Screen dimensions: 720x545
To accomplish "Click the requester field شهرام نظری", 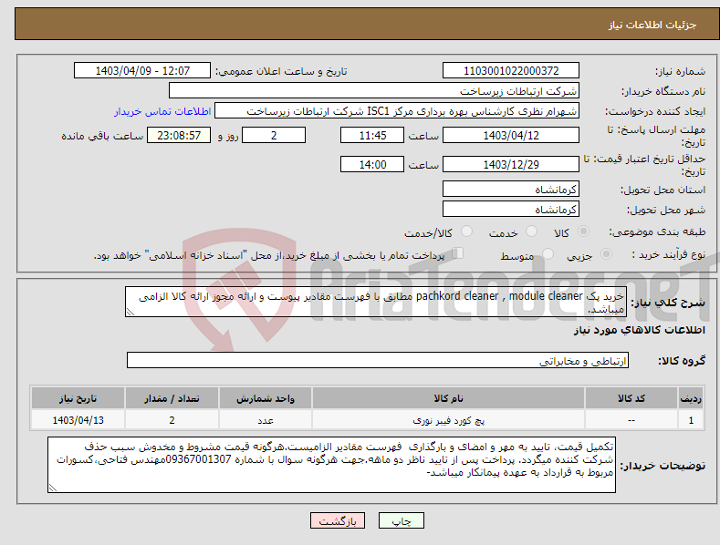I will (397, 111).
